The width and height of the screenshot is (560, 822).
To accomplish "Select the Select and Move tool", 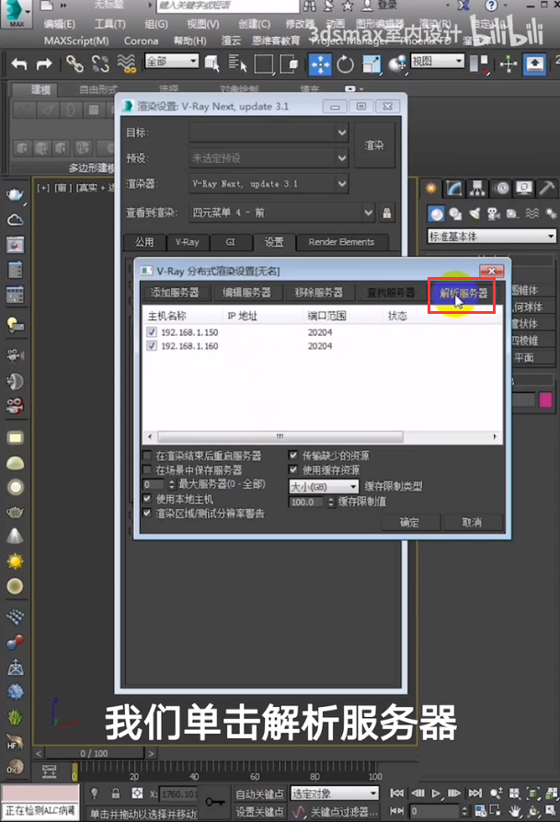I will [319, 64].
